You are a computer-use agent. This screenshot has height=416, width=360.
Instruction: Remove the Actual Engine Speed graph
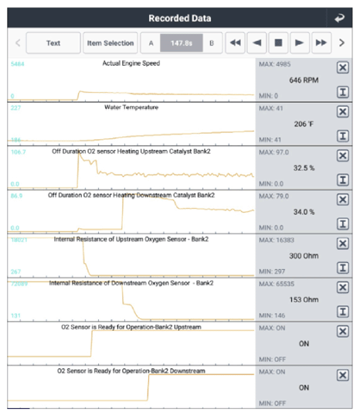342,67
